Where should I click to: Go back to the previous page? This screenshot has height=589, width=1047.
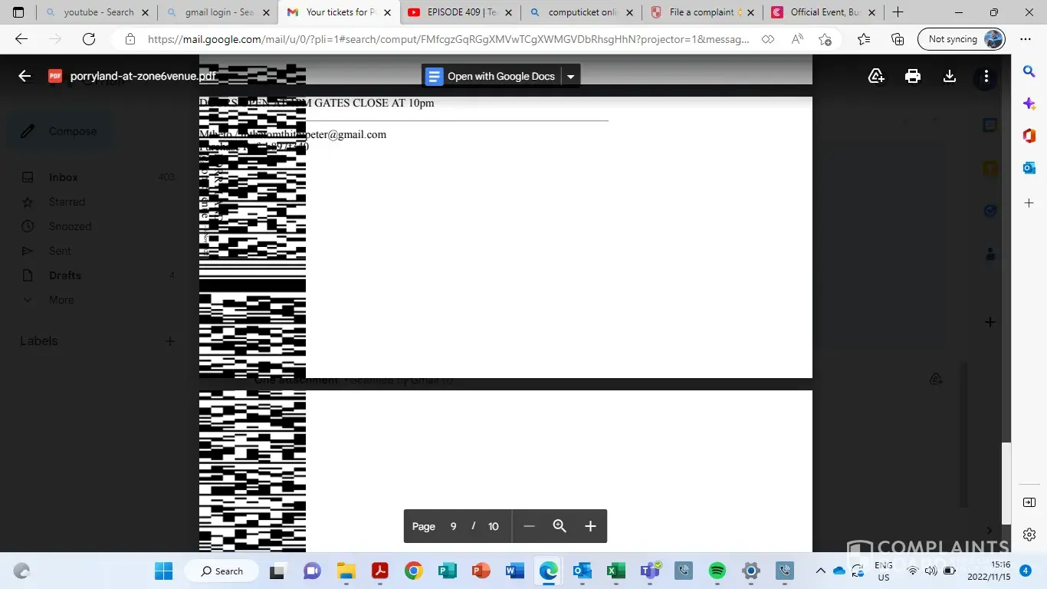[21, 40]
